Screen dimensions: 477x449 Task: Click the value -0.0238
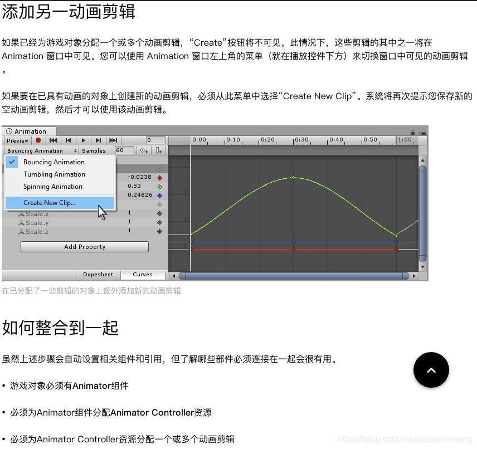pyautogui.click(x=139, y=177)
